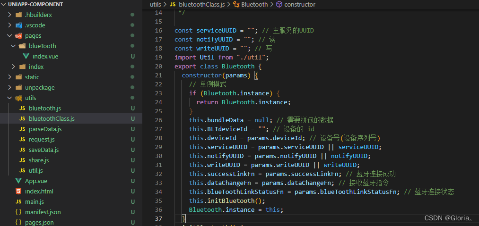Collapse the utils folder chevron

[9, 98]
